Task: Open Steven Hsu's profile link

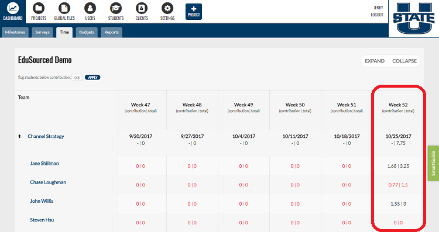Action: (42, 220)
